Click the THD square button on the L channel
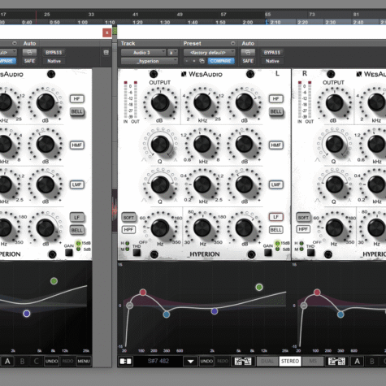The height and width of the screenshot is (386, 386). coord(137,253)
